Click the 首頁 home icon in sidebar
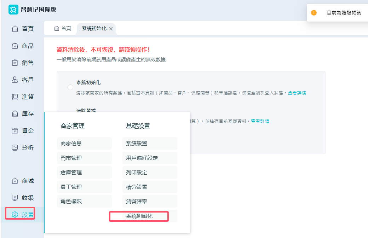 click(x=15, y=29)
